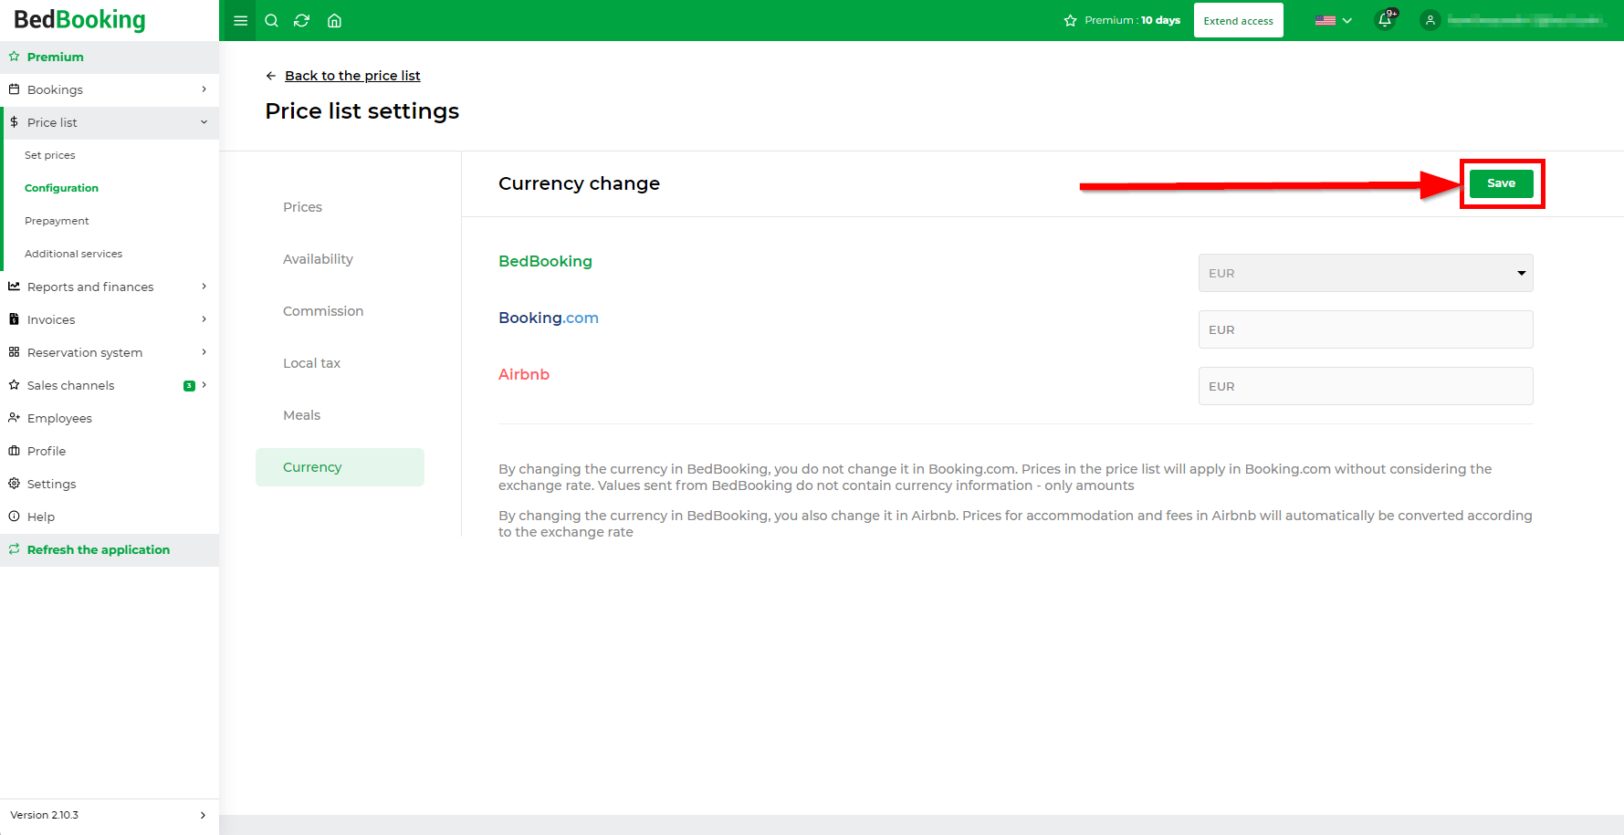Open Additional services submenu item
The width and height of the screenshot is (1624, 835).
(x=73, y=254)
